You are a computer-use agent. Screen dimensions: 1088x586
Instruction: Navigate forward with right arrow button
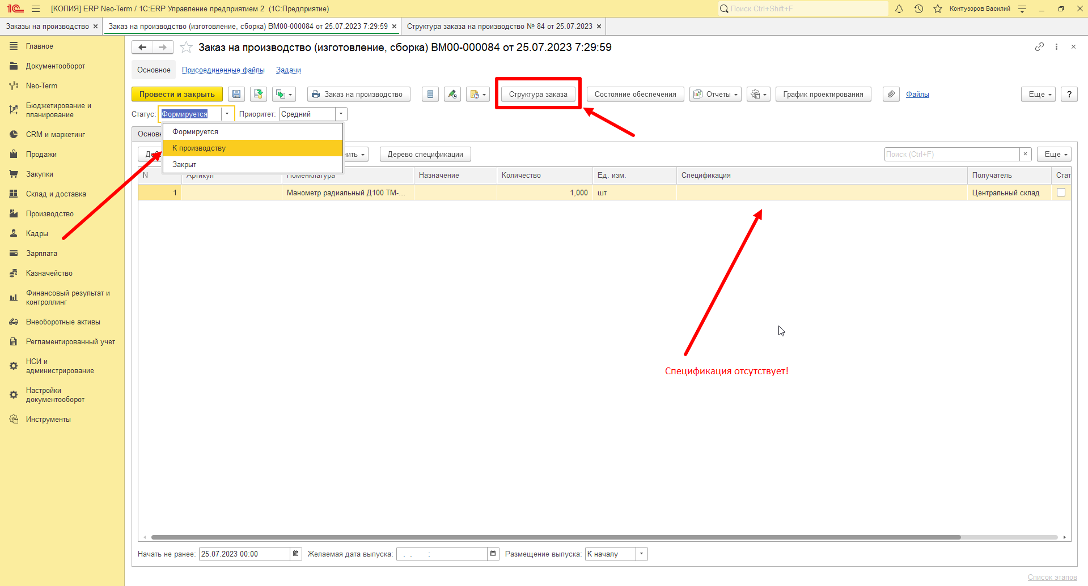tap(163, 48)
